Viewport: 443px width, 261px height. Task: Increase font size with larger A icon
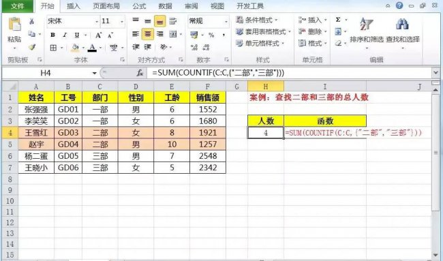tap(98, 35)
